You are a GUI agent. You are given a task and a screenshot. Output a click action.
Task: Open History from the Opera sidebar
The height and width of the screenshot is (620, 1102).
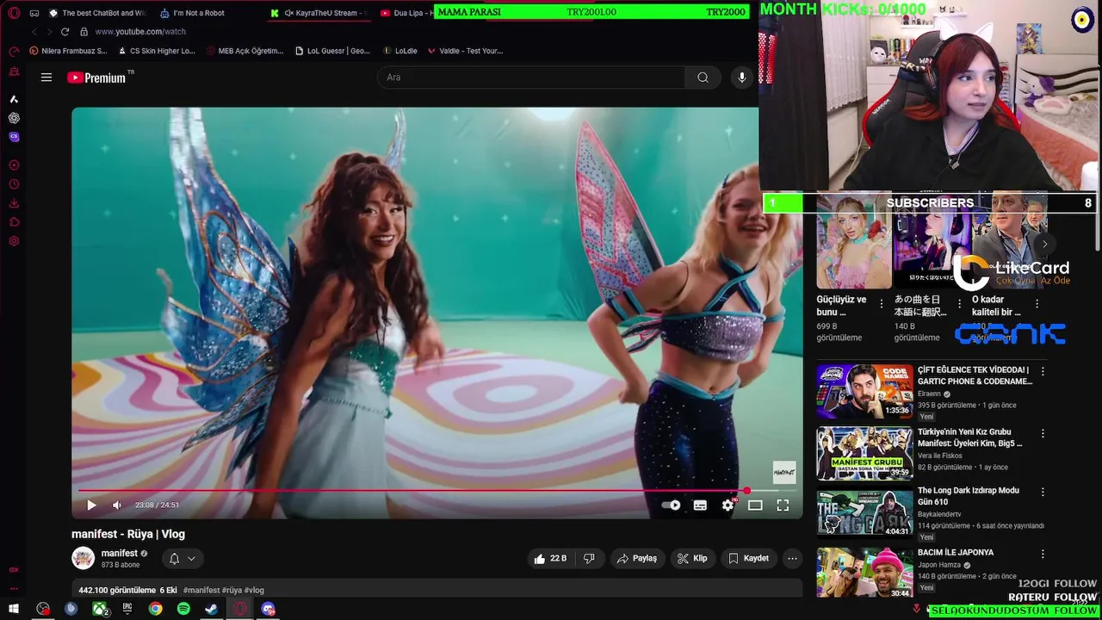[14, 184]
